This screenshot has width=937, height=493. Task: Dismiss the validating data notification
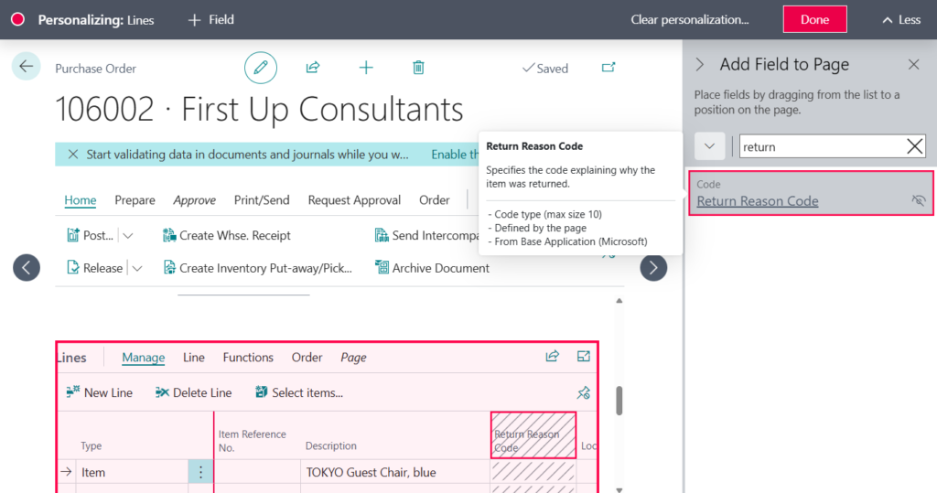[x=73, y=155]
